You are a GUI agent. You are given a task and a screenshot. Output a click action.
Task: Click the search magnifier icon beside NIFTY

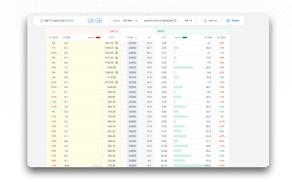[42, 21]
